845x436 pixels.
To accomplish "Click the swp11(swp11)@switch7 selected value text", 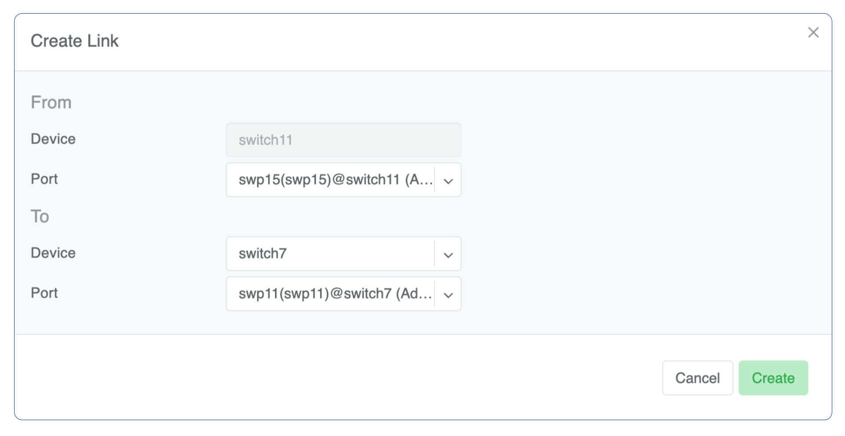I will click(335, 294).
